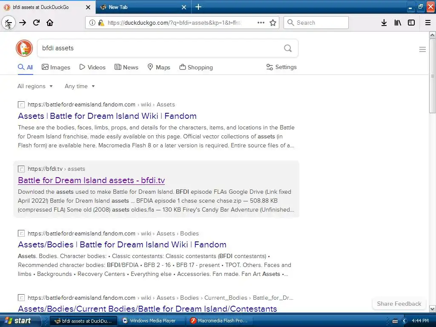Image resolution: width=436 pixels, height=327 pixels.
Task: Bookmark this page with the star icon
Action: tap(273, 23)
